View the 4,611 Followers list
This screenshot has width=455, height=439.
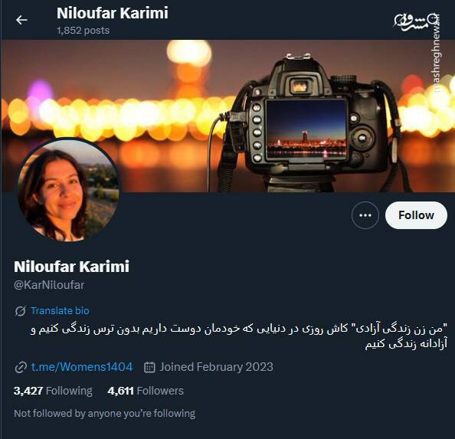pos(146,391)
